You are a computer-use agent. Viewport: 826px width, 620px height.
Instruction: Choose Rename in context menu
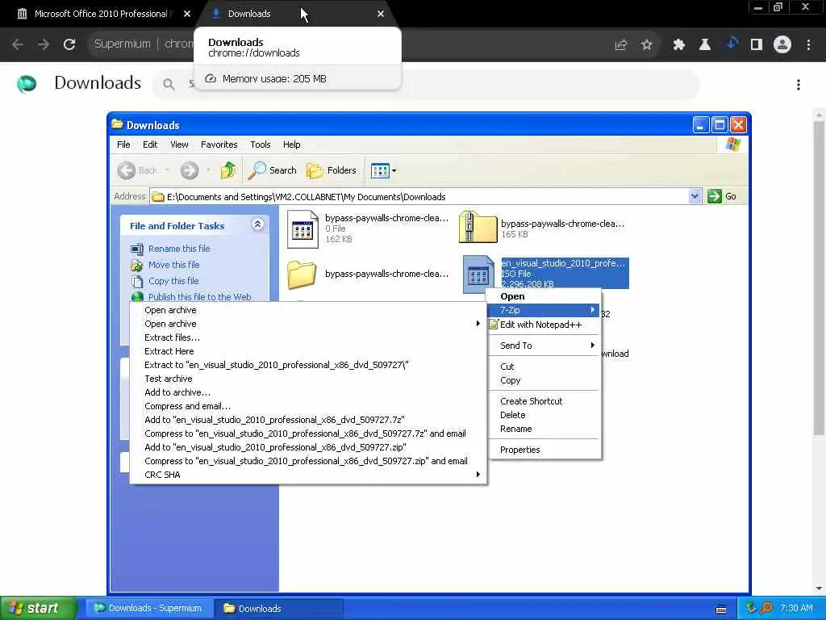544,429
